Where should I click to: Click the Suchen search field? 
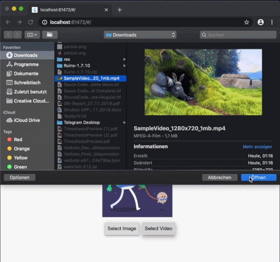tap(238, 35)
